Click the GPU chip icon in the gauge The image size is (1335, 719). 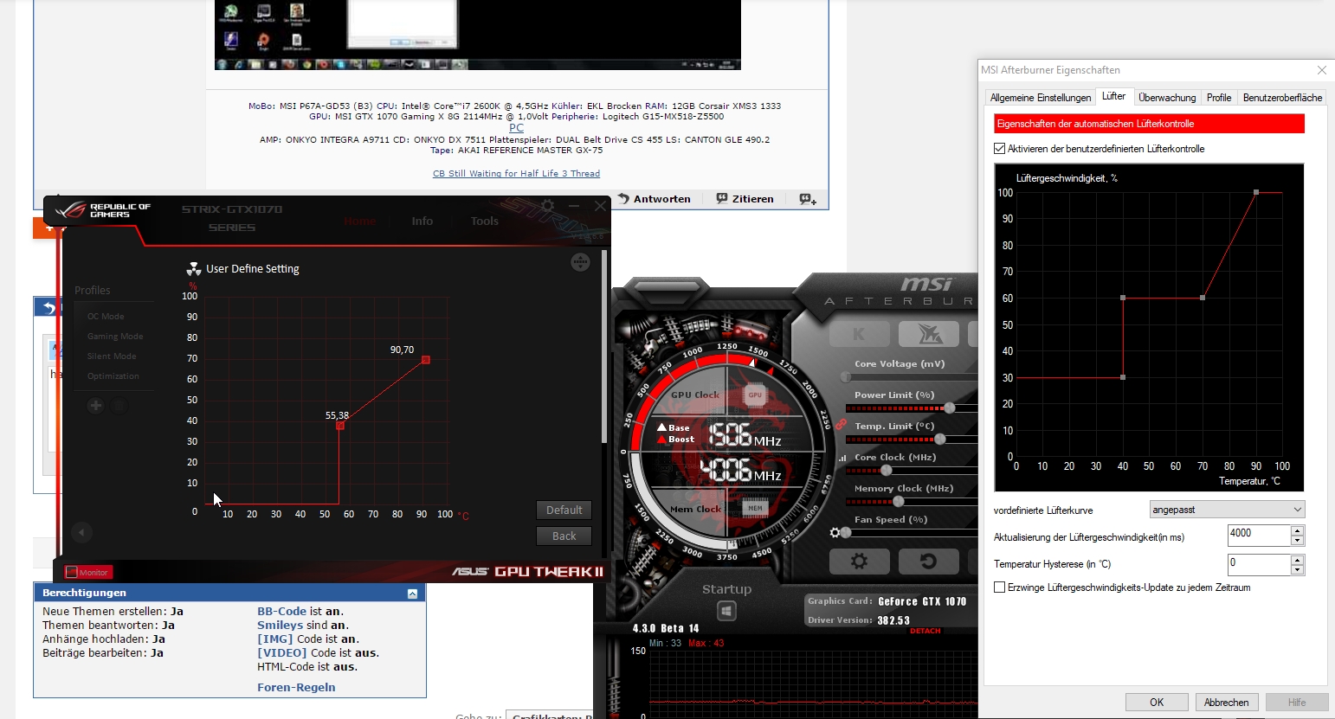[755, 395]
